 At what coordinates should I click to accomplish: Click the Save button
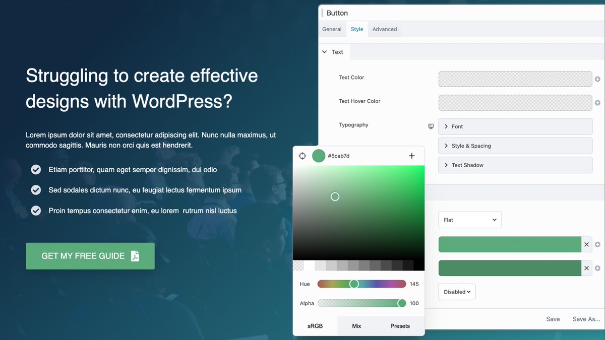click(553, 319)
